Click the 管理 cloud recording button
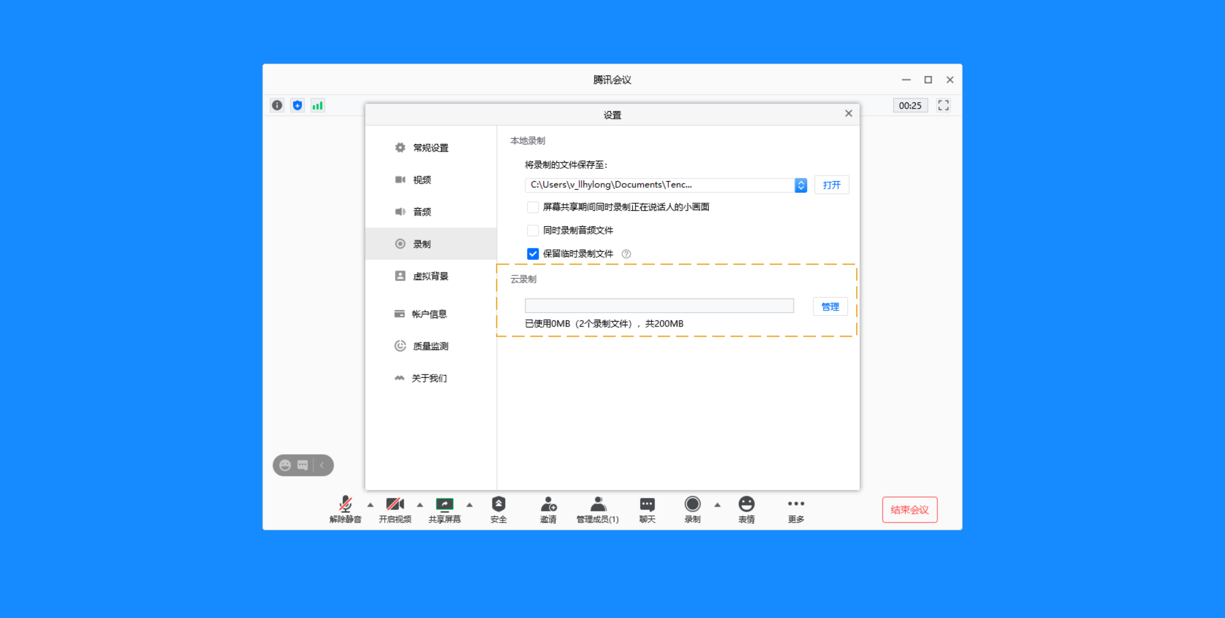 click(x=830, y=307)
